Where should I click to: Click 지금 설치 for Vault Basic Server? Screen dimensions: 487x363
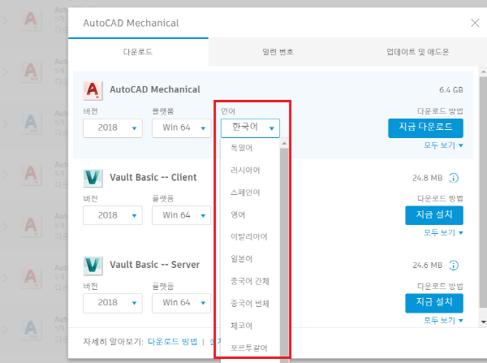434,303
